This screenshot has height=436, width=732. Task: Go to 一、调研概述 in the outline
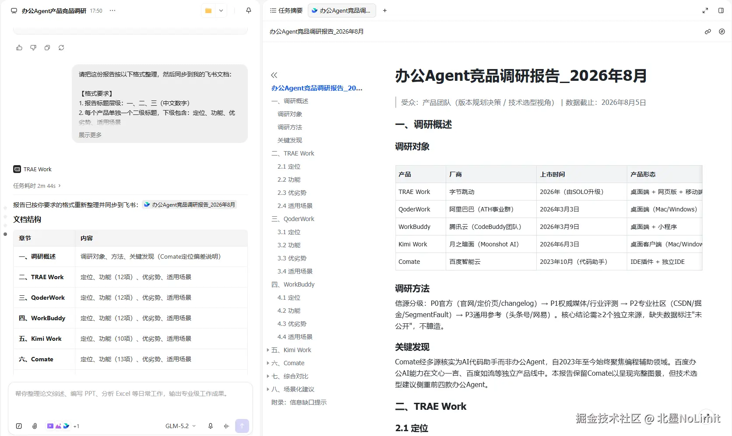point(290,101)
